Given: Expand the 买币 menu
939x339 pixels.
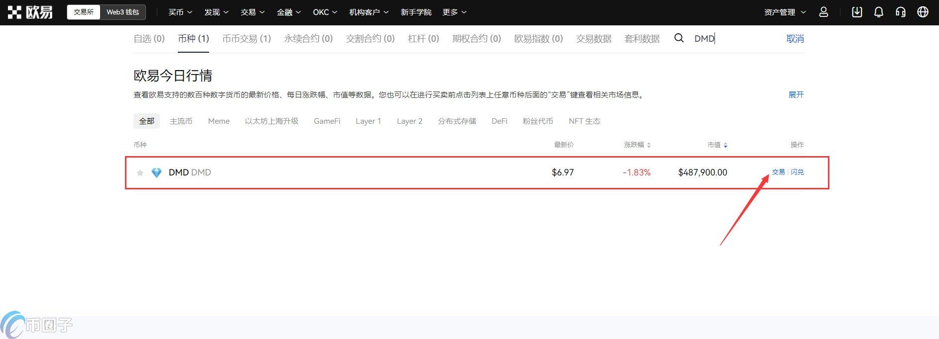Looking at the screenshot, I should click(180, 12).
